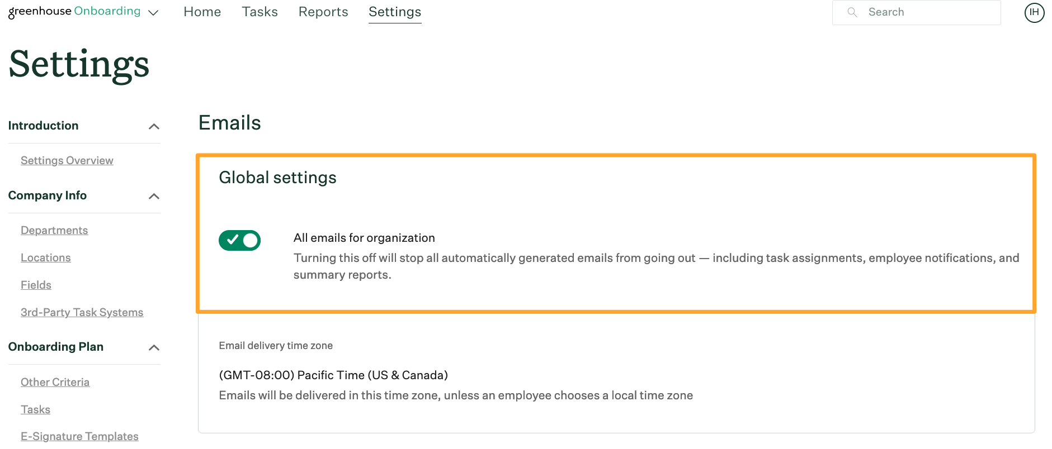The width and height of the screenshot is (1052, 449).
Task: Open the Greenhouse product switcher chevron
Action: (153, 13)
